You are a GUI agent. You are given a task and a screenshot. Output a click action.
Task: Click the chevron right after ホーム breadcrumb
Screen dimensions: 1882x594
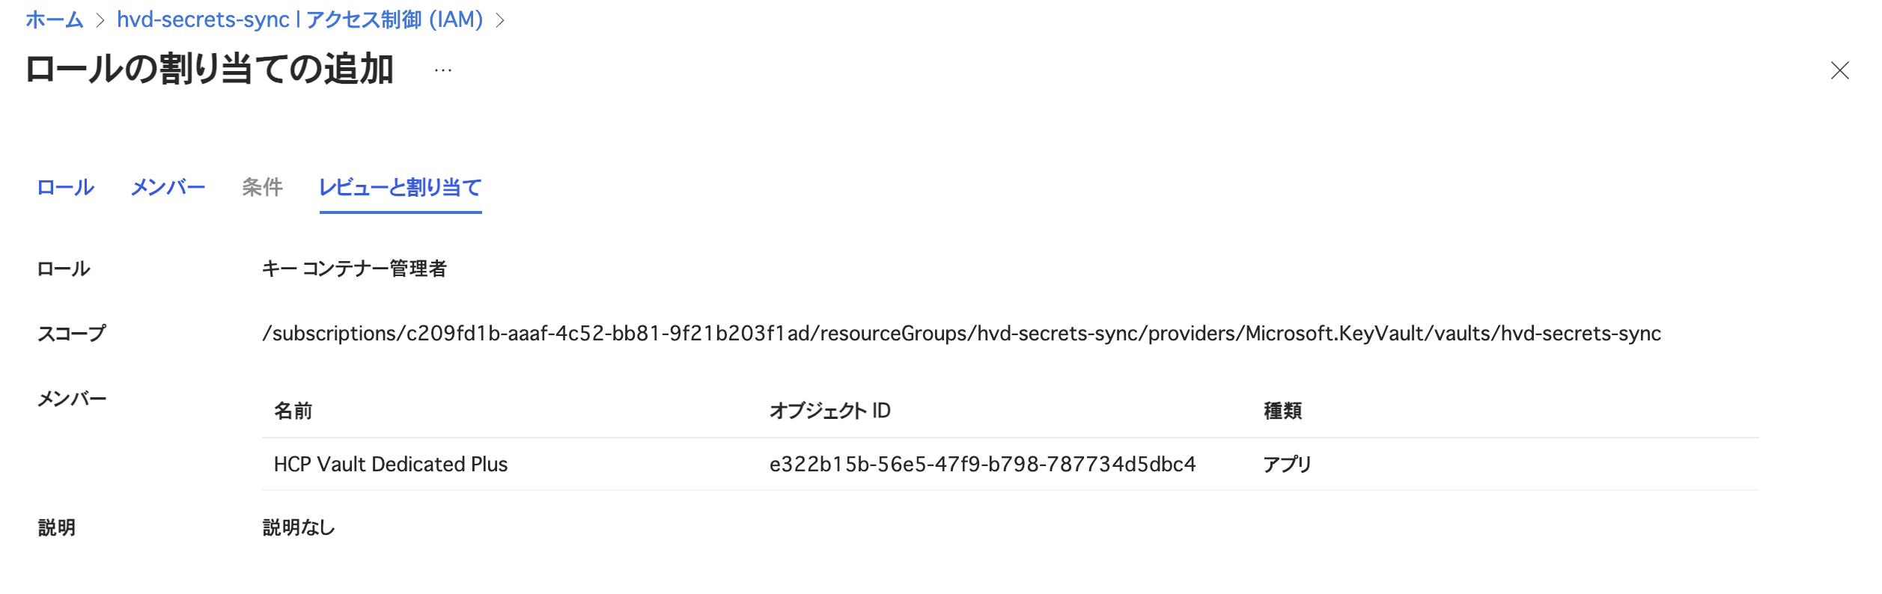[x=100, y=20]
